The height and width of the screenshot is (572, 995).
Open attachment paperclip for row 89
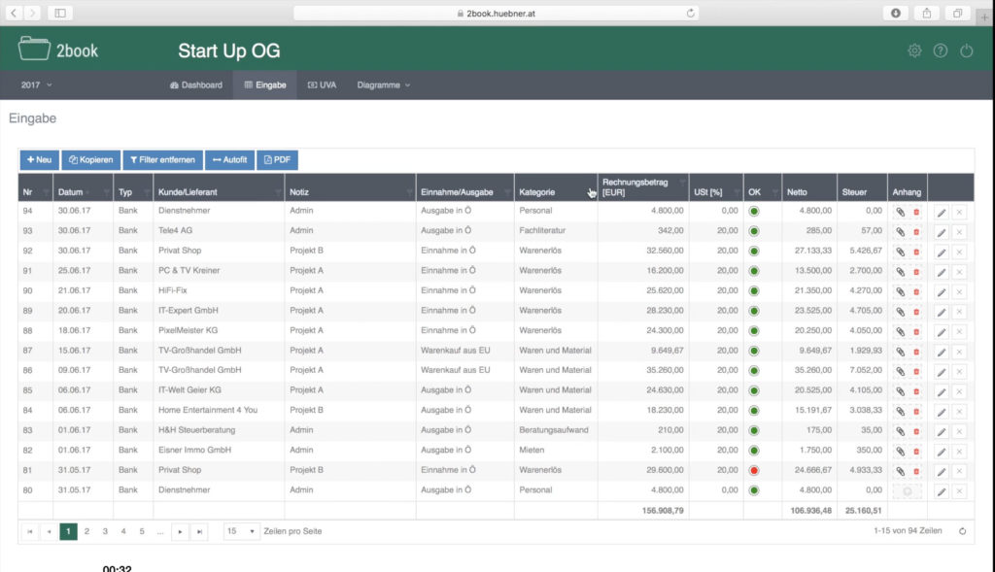point(900,312)
